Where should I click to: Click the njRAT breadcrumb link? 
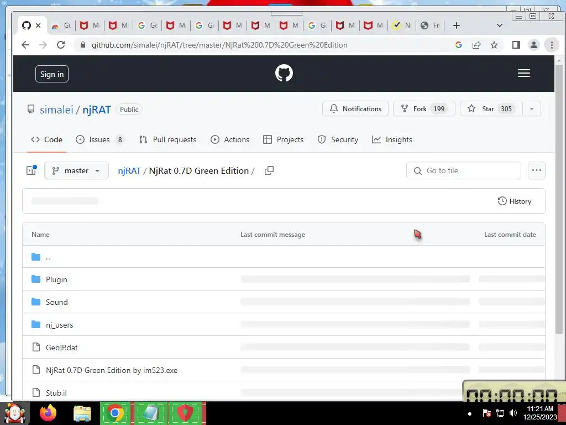pyautogui.click(x=129, y=170)
